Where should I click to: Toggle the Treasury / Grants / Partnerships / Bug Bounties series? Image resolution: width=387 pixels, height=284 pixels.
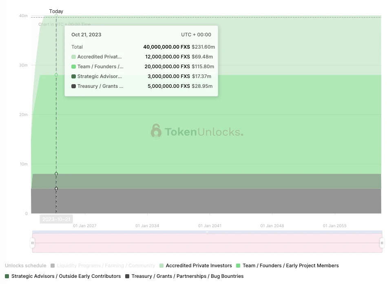[187, 276]
